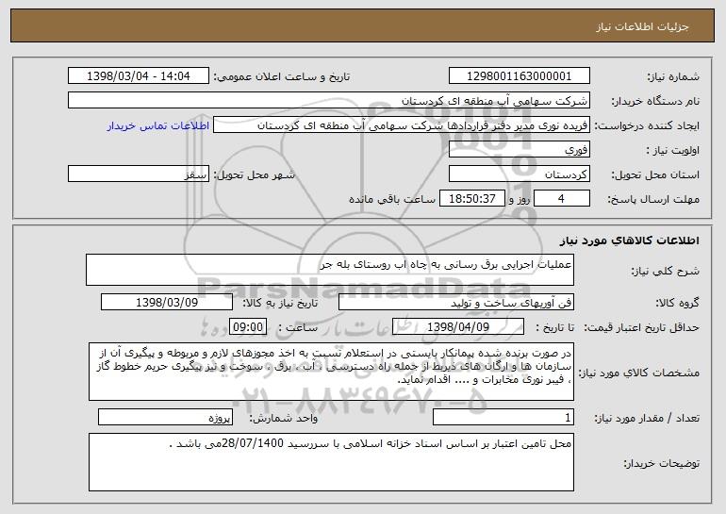The image size is (726, 514).
Task: Click the quantity field showing 1
Action: [x=503, y=417]
